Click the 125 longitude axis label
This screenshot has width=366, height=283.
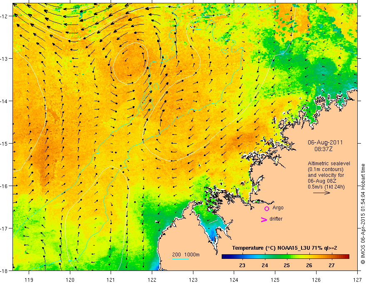click(275, 280)
